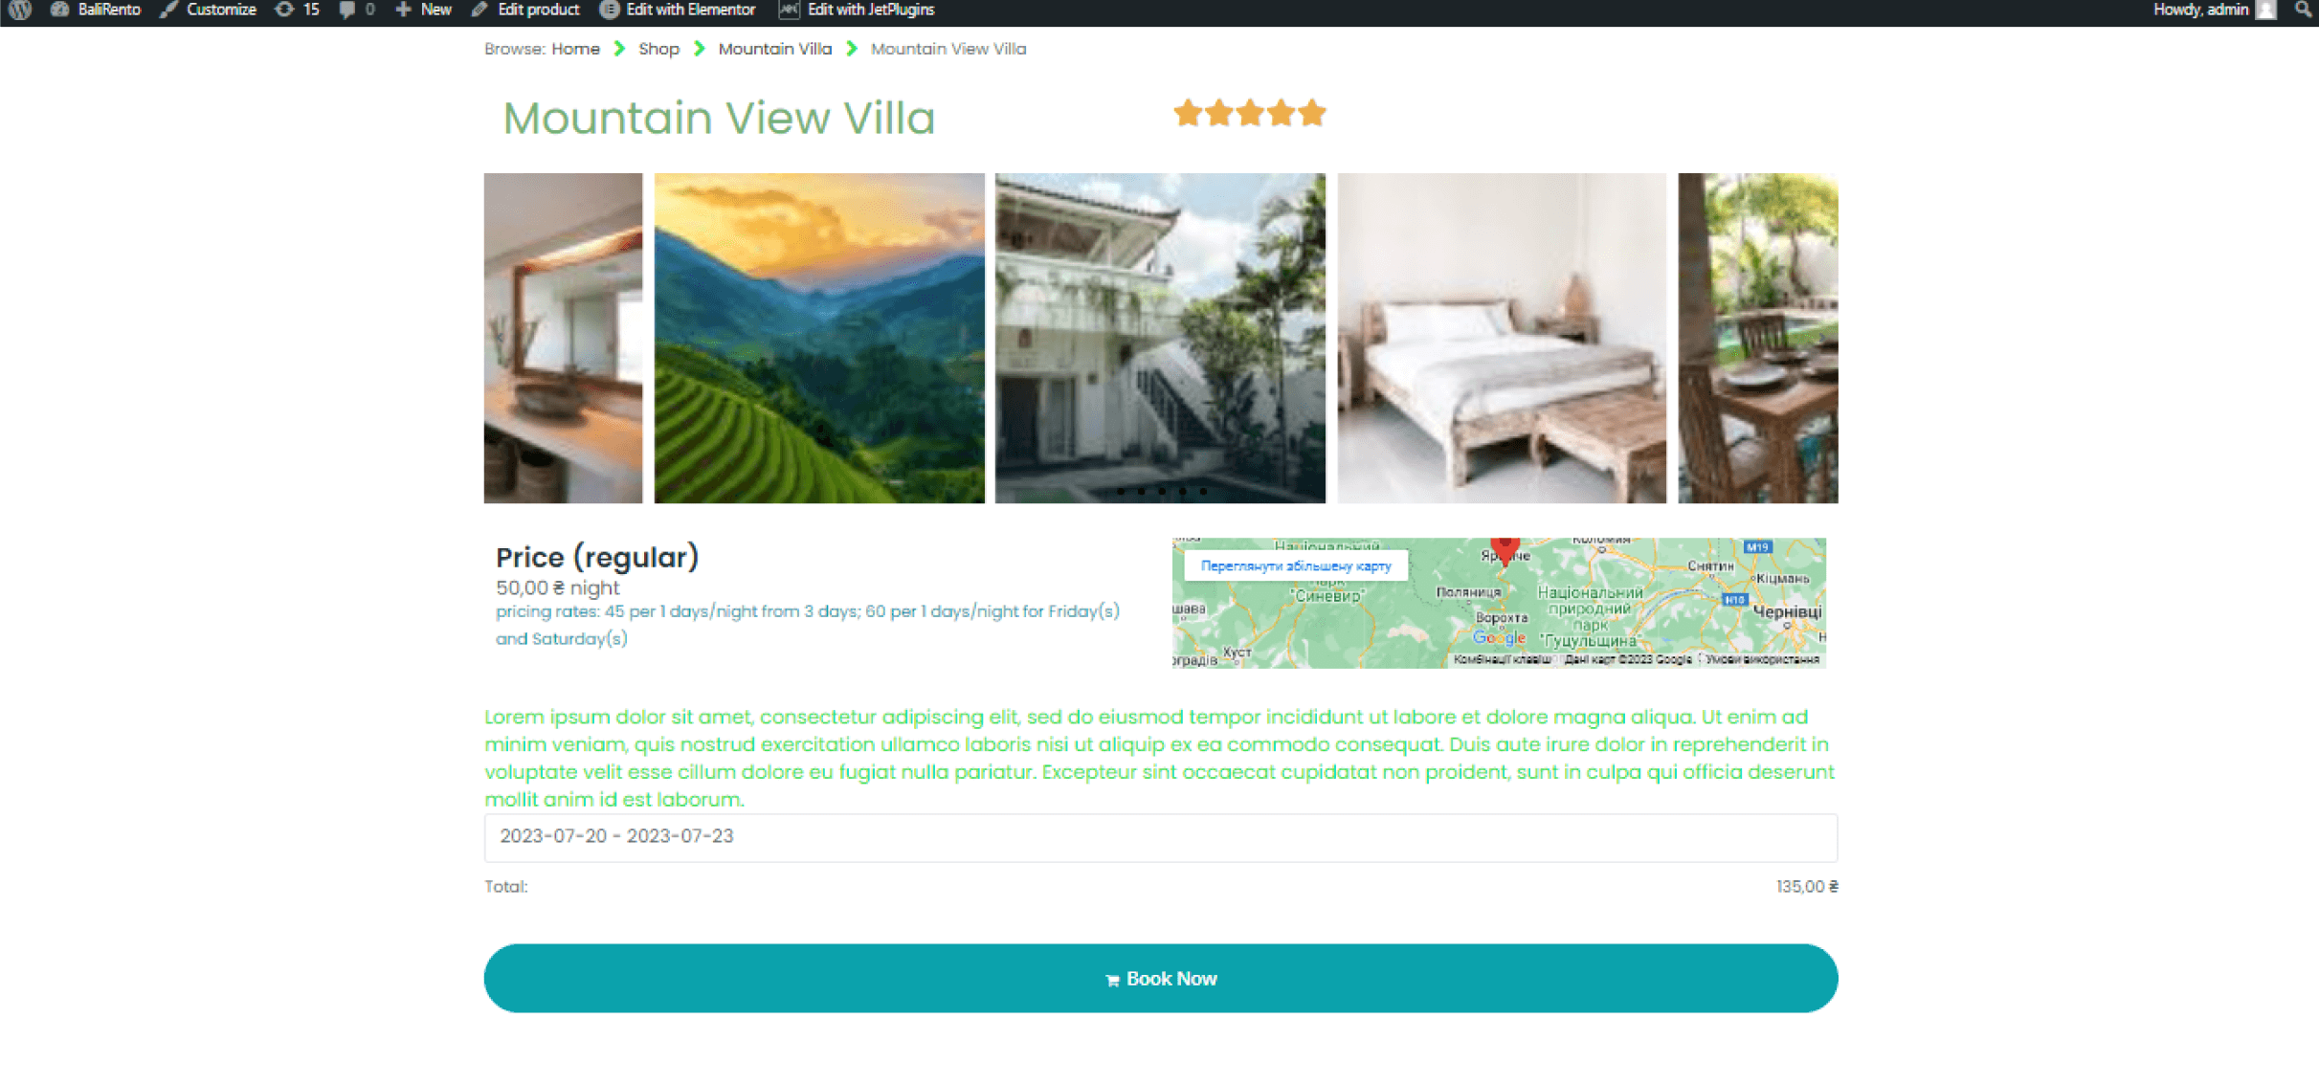Click the five-star rating
Screen dimensions: 2319x1085
1249,113
